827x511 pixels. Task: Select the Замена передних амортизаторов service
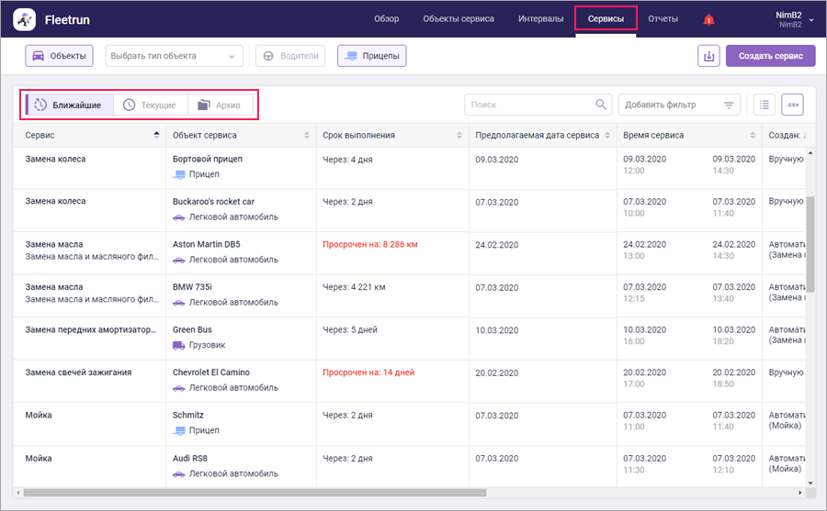(x=91, y=329)
